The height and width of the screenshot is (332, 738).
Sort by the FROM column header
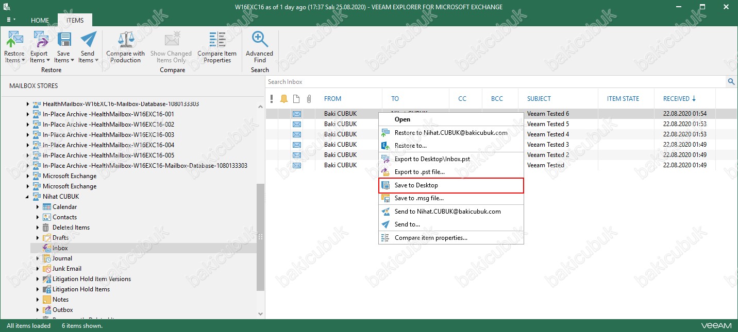pyautogui.click(x=332, y=99)
